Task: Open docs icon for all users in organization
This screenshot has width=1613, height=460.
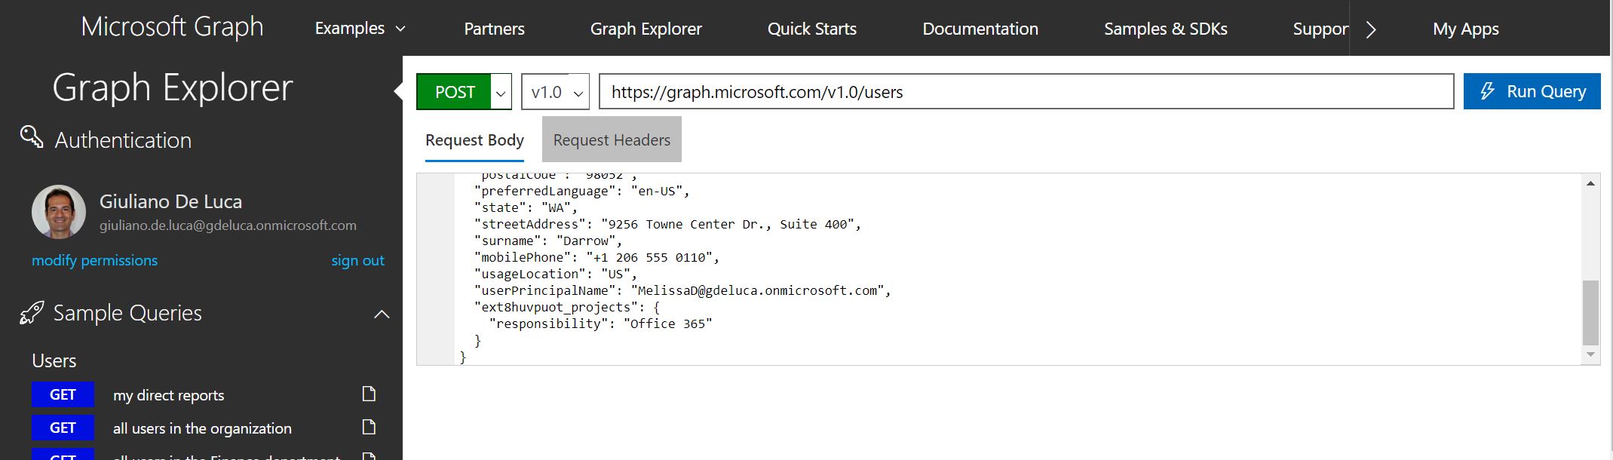Action: tap(369, 427)
